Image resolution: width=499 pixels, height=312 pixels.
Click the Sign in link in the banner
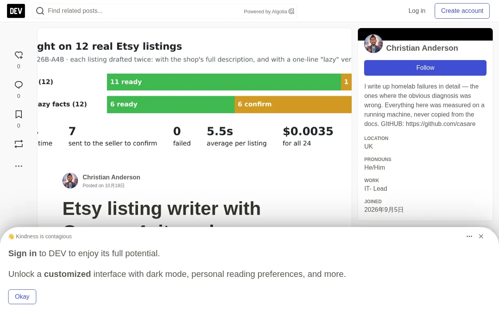tap(23, 253)
